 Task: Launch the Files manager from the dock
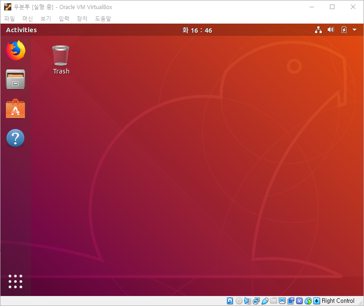pos(15,79)
